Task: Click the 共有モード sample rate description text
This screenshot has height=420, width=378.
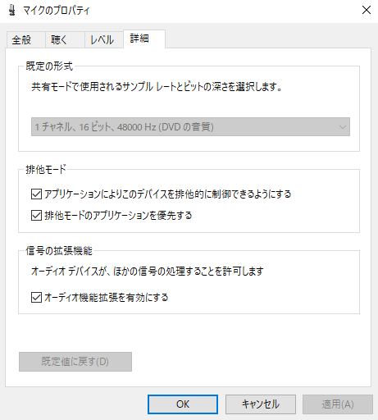Action: [157, 87]
